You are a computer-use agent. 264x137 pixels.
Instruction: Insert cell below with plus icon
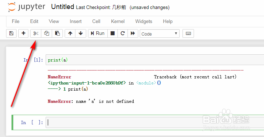pos(23,33)
